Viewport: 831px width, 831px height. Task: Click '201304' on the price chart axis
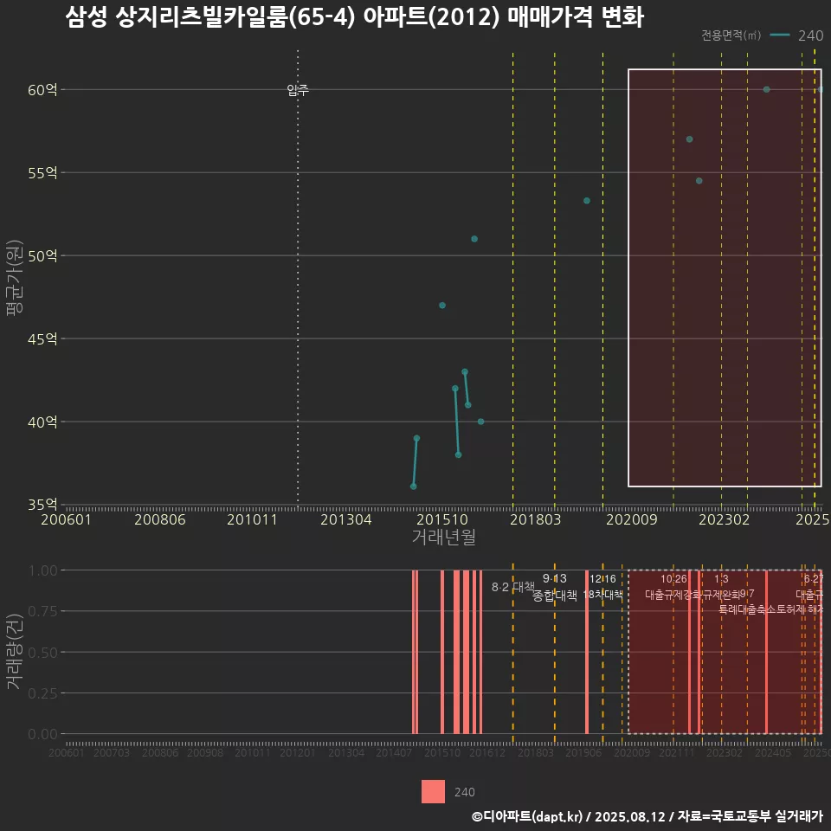[x=346, y=519]
